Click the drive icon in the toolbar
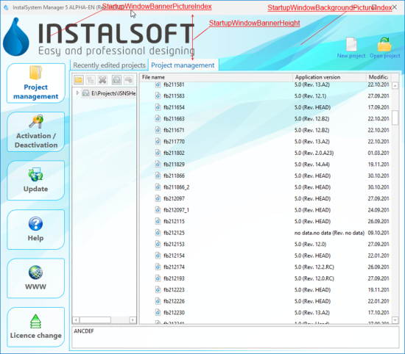The height and width of the screenshot is (354, 405). [116, 80]
